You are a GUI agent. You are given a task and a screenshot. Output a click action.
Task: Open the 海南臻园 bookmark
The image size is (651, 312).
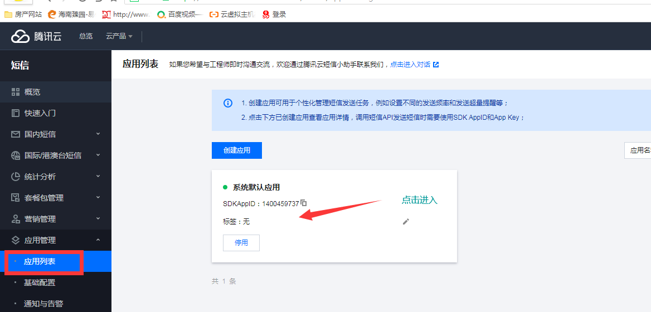click(72, 14)
